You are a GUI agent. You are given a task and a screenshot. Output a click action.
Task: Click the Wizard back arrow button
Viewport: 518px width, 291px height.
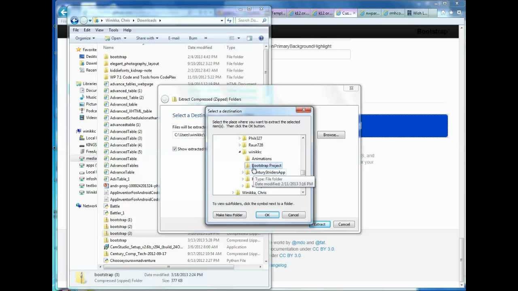(165, 99)
